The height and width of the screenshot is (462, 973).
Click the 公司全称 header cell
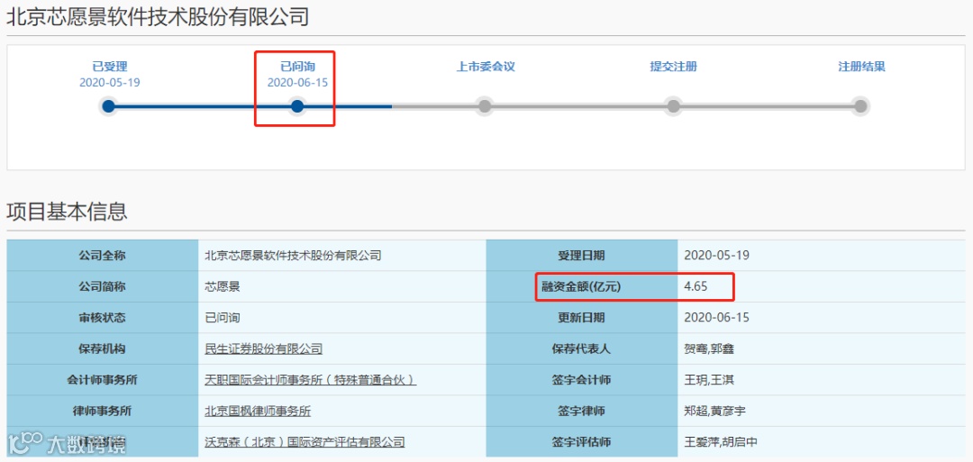tap(103, 256)
